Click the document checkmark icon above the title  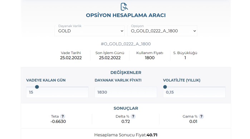tap(124, 6)
